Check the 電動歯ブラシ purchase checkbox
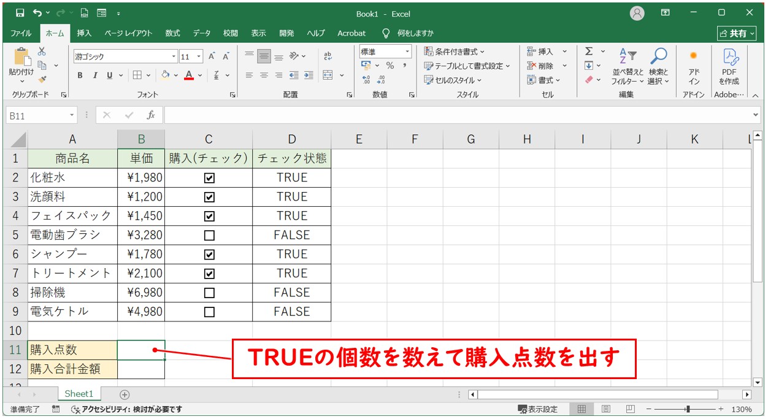Viewport: 768px width, 419px height. (x=209, y=235)
